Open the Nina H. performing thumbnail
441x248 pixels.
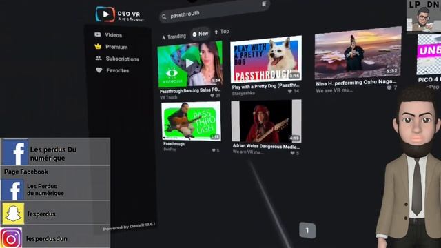(x=358, y=53)
